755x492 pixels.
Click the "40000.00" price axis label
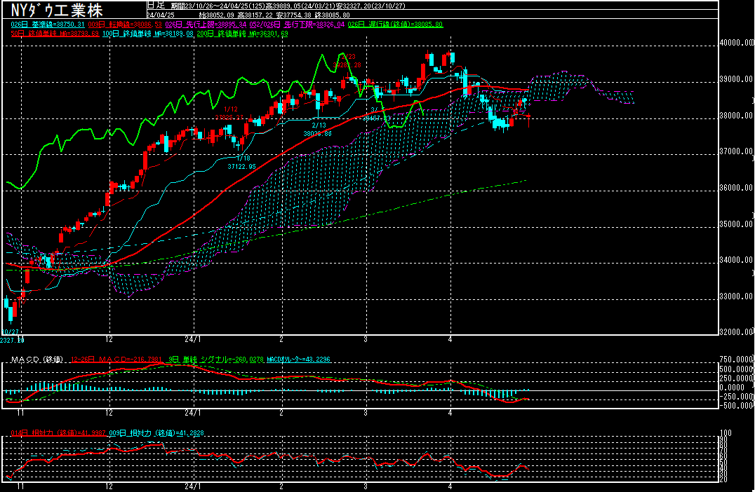736,42
